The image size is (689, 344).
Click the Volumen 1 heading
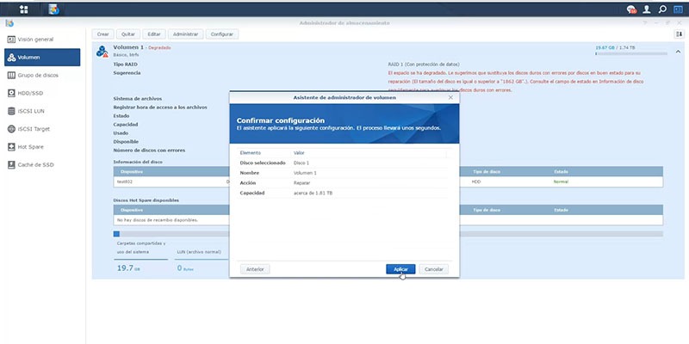click(128, 47)
